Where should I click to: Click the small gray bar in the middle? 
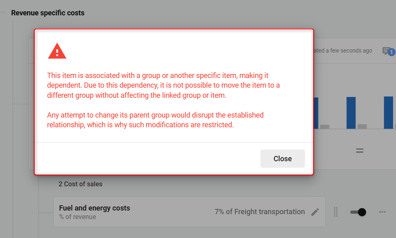[x=362, y=126]
